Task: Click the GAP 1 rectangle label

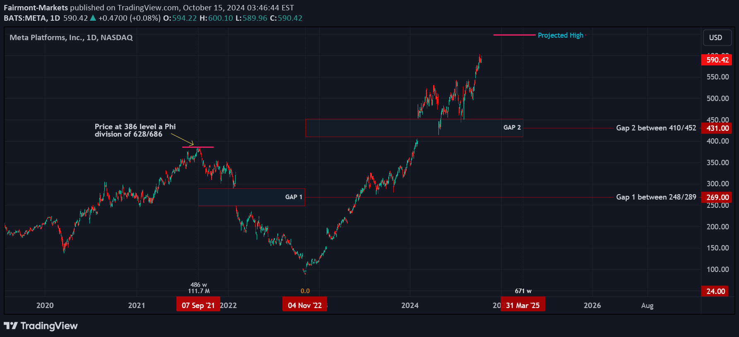Action: (x=294, y=197)
